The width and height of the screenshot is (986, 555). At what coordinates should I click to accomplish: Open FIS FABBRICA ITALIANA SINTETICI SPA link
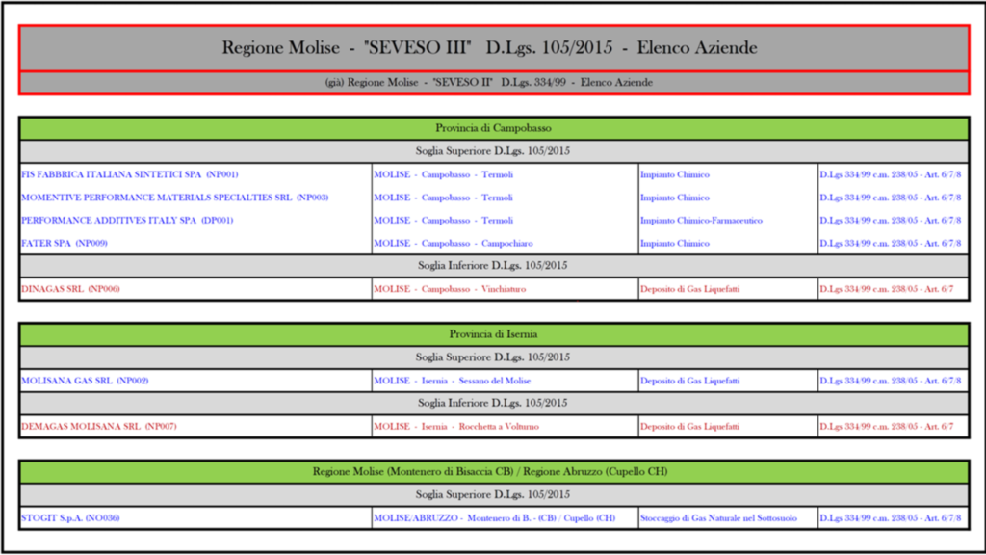coord(130,175)
